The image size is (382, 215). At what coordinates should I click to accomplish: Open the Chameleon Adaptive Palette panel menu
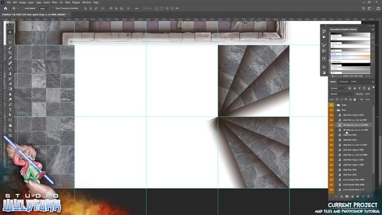(373, 29)
